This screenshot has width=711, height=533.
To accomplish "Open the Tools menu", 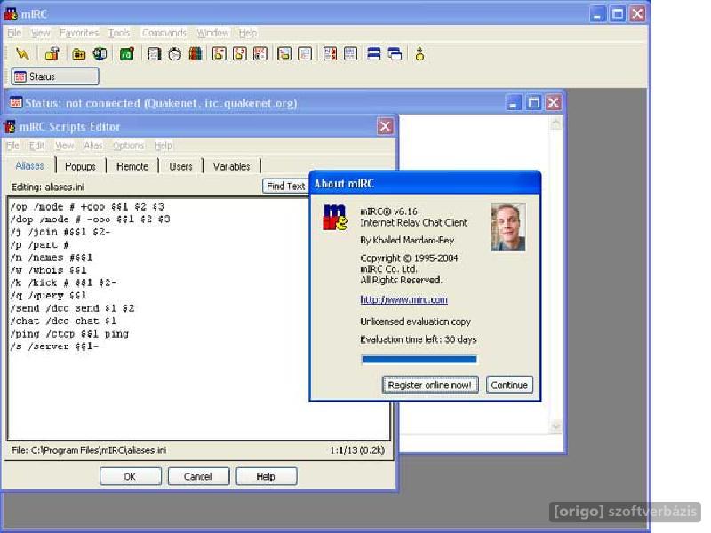I will click(119, 33).
